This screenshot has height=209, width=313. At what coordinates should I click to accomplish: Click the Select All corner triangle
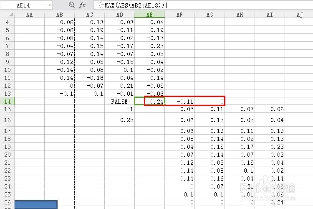(x=11, y=14)
